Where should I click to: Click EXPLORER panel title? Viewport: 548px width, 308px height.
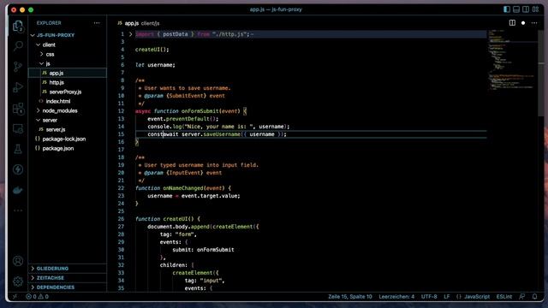[49, 23]
